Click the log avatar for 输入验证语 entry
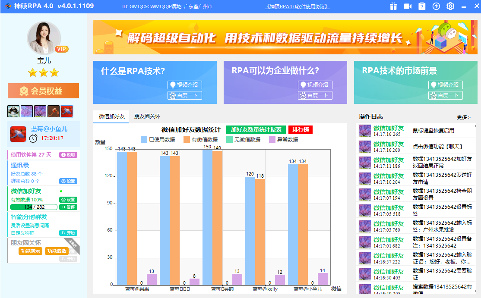The image size is (481, 298). point(365,258)
